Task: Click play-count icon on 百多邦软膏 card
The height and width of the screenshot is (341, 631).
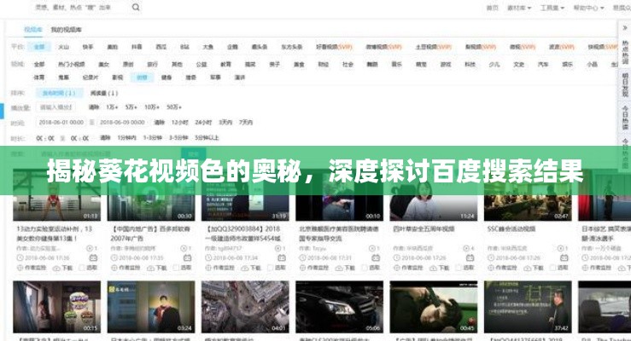Action: click(x=184, y=248)
